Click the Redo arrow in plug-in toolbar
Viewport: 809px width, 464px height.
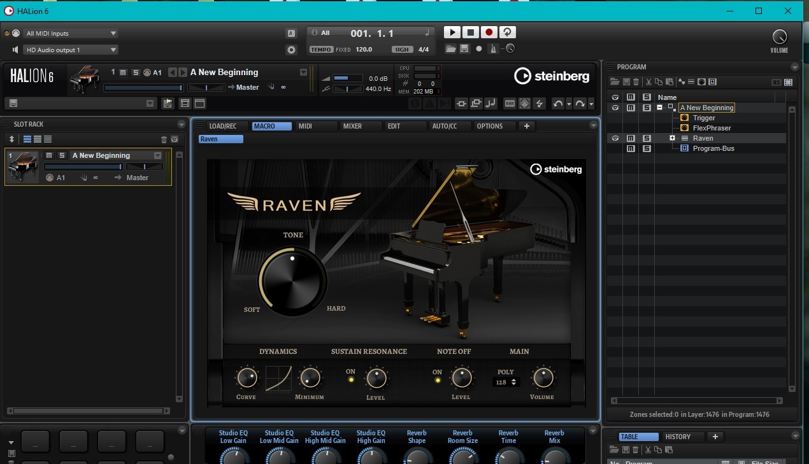580,103
